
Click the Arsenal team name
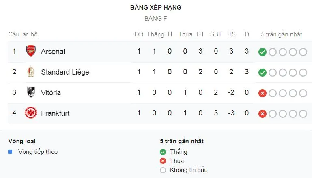pyautogui.click(x=53, y=52)
